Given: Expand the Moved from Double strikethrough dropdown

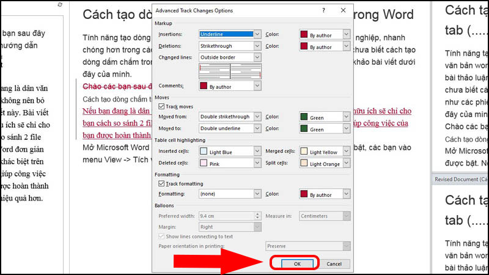Looking at the screenshot, I should pos(230,117).
